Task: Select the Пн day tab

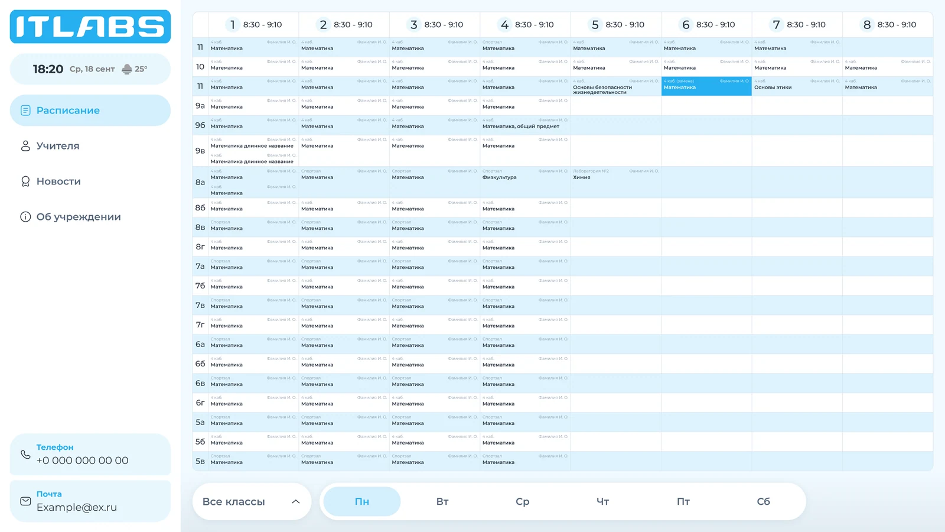Action: coord(362,502)
